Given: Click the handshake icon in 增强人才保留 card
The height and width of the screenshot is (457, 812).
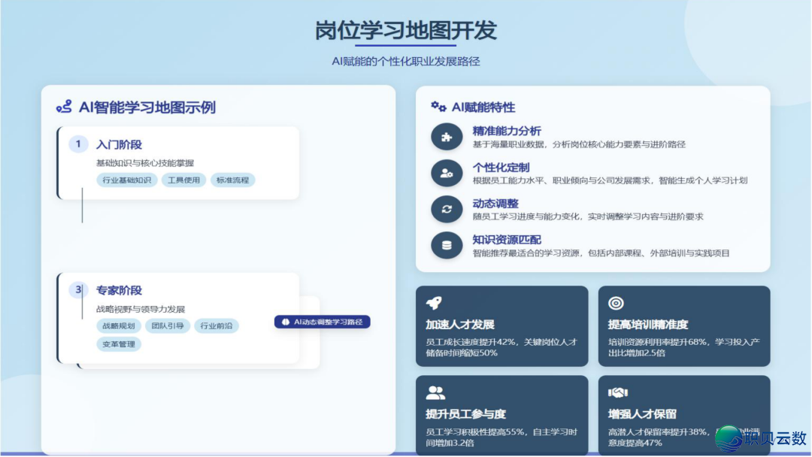Looking at the screenshot, I should tap(618, 393).
